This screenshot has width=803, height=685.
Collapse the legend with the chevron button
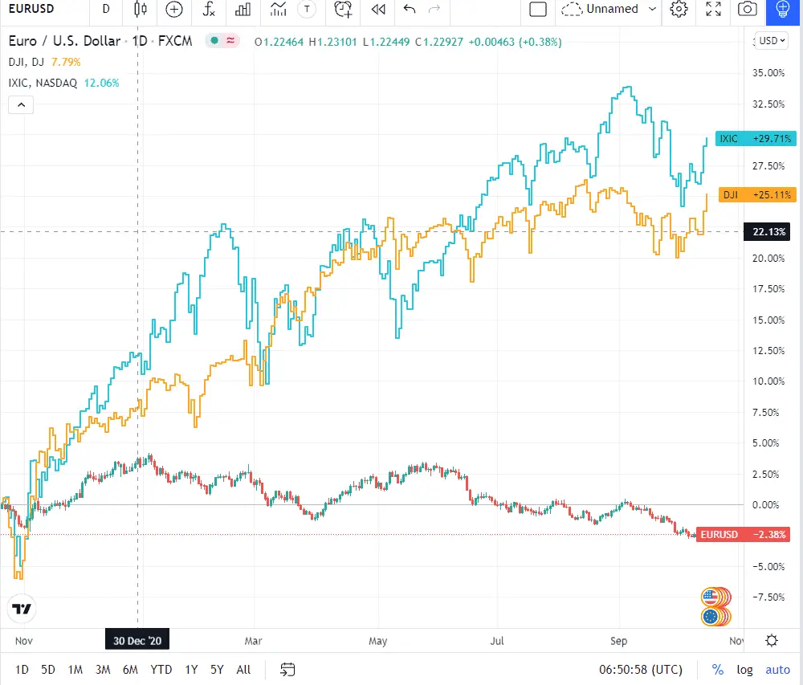tap(21, 105)
